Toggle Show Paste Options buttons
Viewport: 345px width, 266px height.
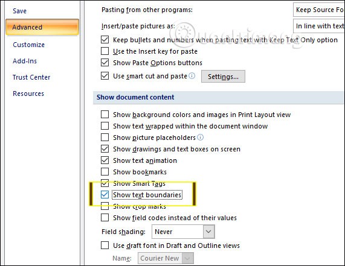click(105, 63)
